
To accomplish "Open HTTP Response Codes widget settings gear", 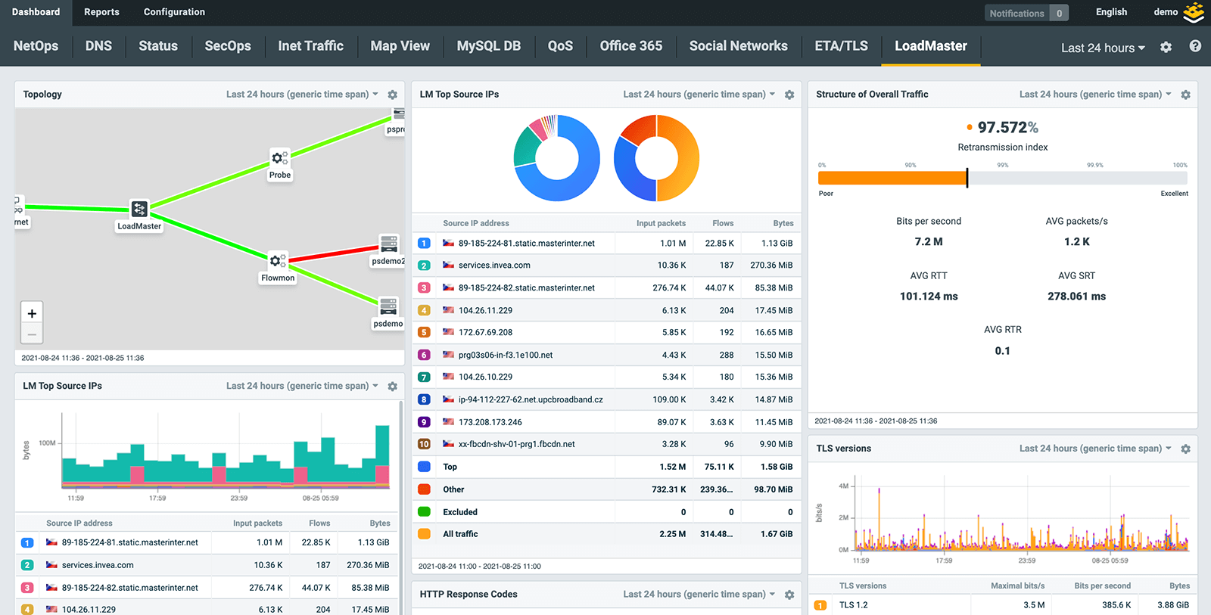I will [x=789, y=595].
